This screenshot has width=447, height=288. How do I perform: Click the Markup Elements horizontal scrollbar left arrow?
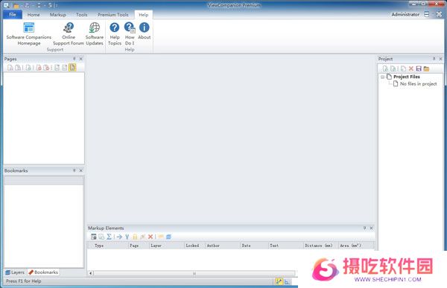click(91, 273)
